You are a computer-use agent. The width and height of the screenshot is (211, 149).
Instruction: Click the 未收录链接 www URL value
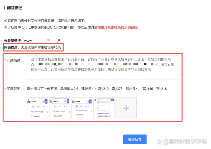(42, 40)
